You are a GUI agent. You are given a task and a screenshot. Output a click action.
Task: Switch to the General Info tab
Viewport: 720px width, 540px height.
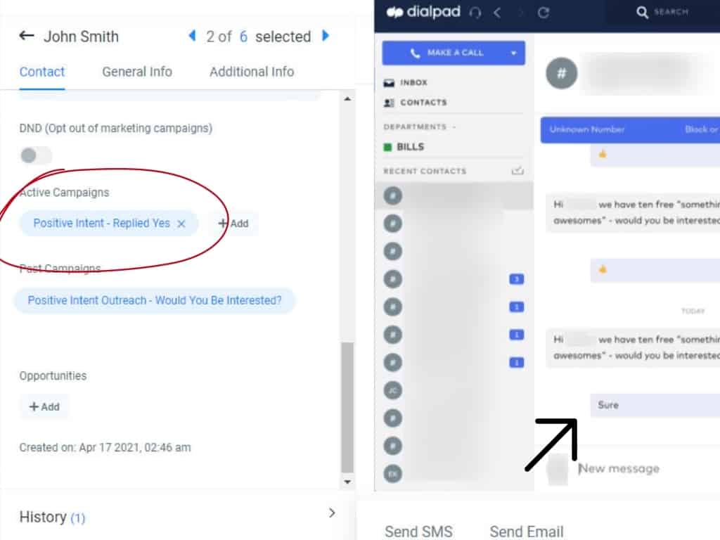[x=136, y=72]
